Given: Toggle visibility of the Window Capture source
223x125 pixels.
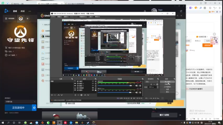Looking at the screenshot, I should tap(93, 81).
